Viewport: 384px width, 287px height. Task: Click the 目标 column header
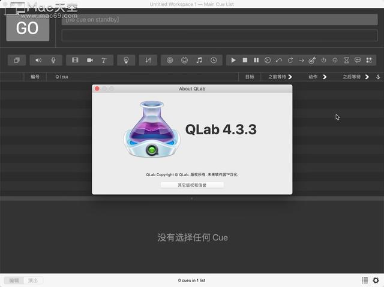(x=250, y=77)
